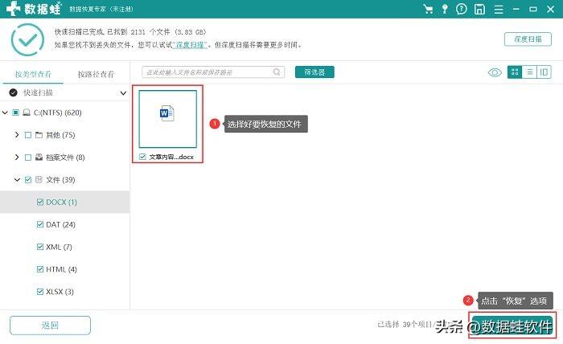The image size is (563, 344).
Task: Click the file name search field
Action: [x=213, y=72]
